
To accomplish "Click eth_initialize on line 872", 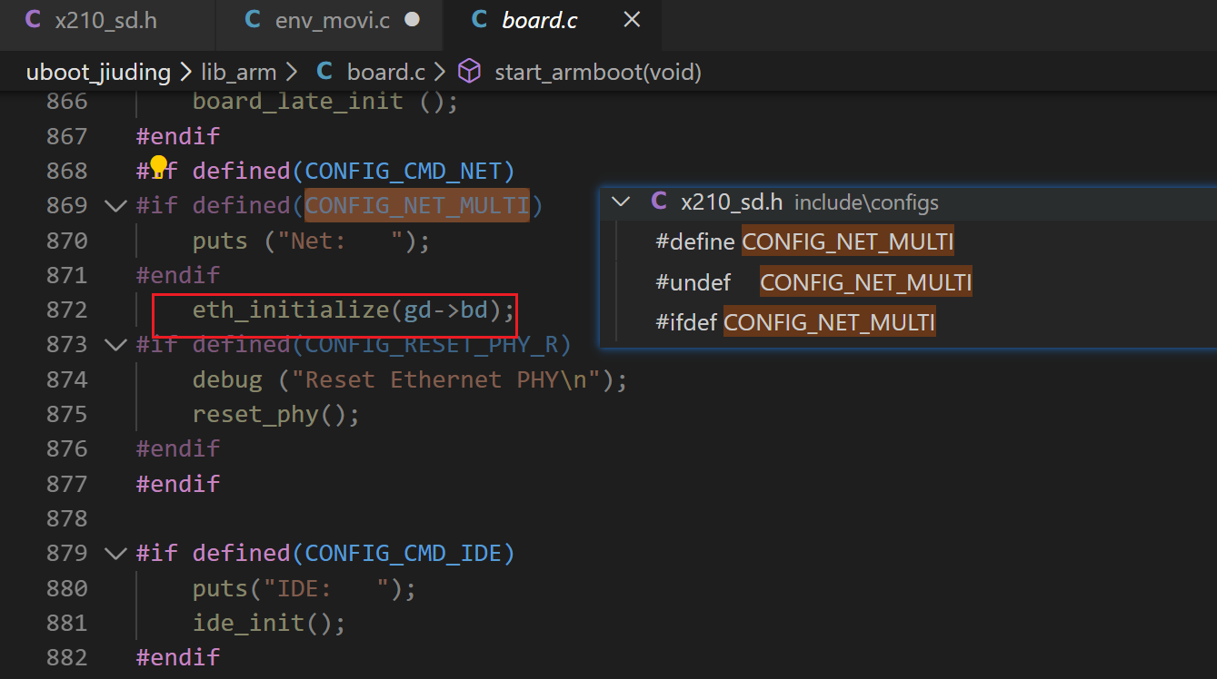I will pyautogui.click(x=291, y=310).
